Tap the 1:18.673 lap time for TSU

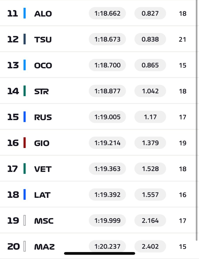click(x=107, y=39)
